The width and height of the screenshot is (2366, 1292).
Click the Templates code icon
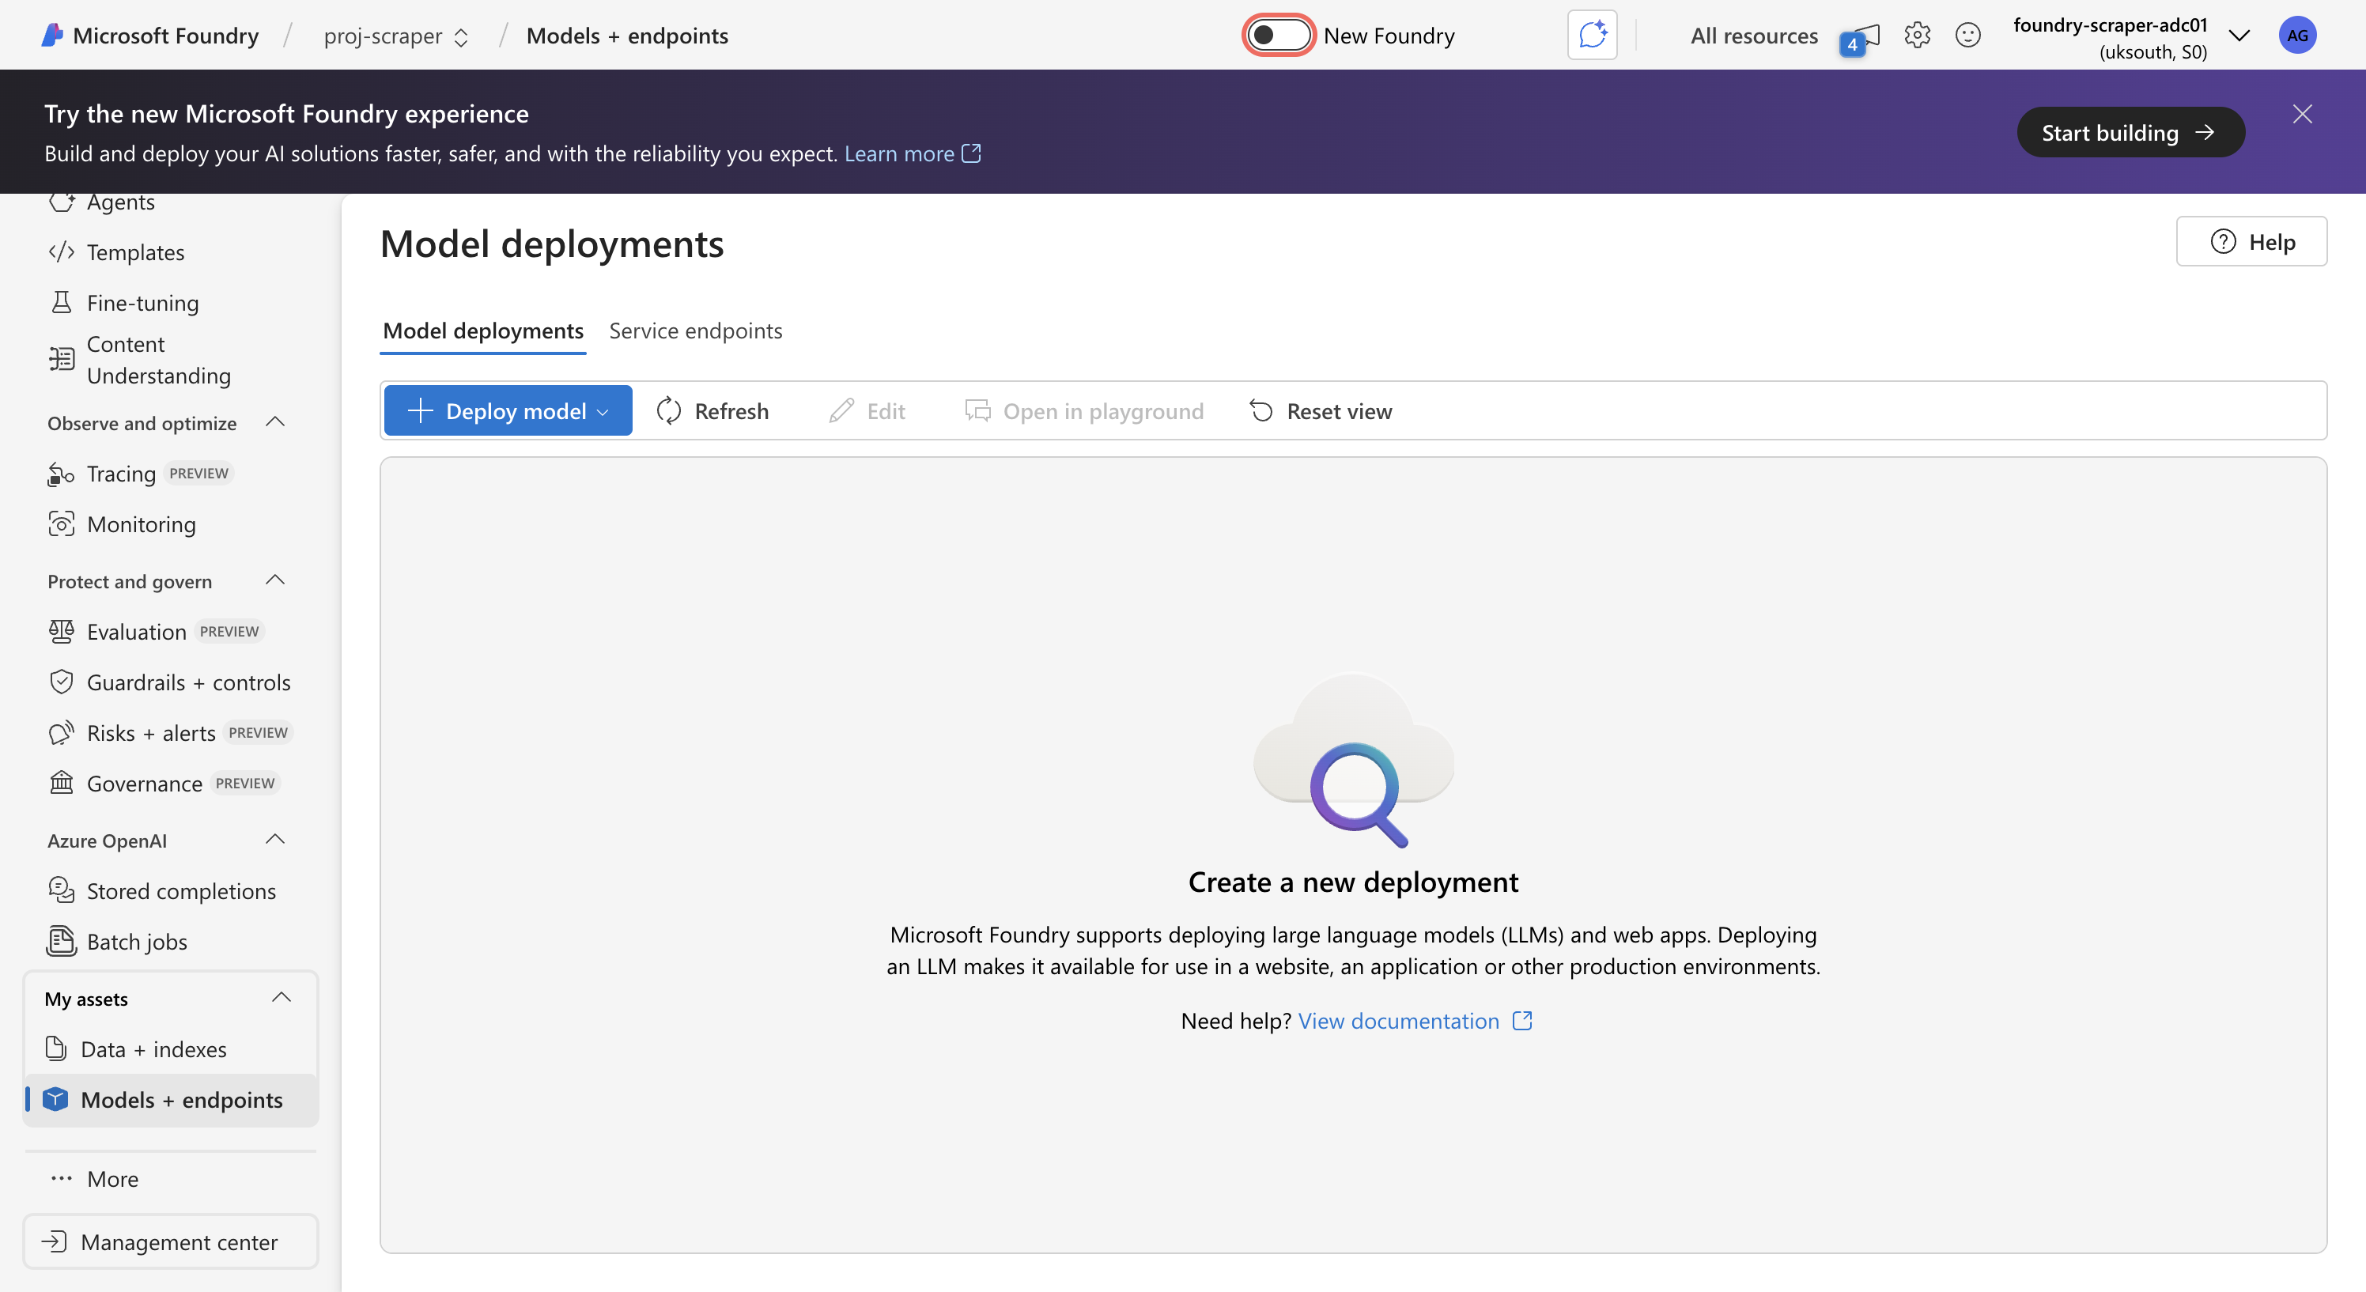coord(62,251)
